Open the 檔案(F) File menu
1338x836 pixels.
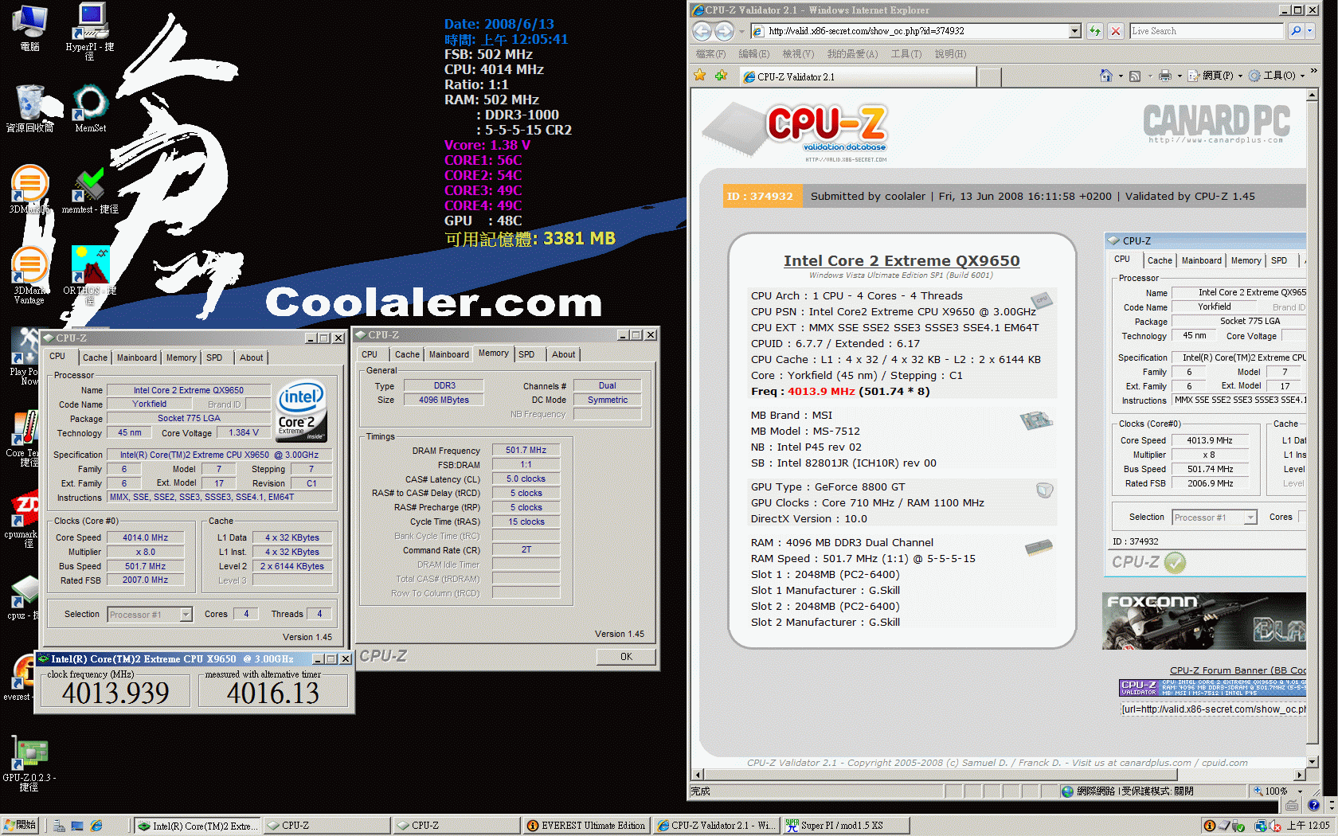coord(710,54)
